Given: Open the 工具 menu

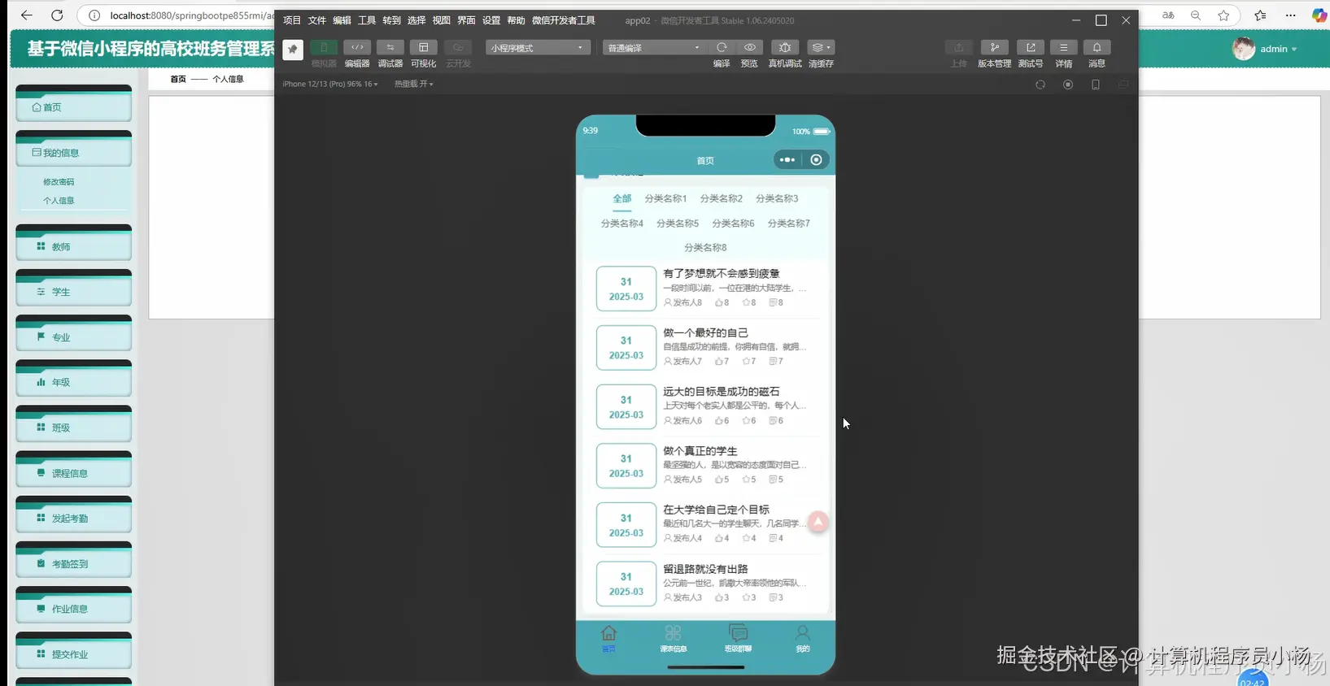Looking at the screenshot, I should point(367,20).
